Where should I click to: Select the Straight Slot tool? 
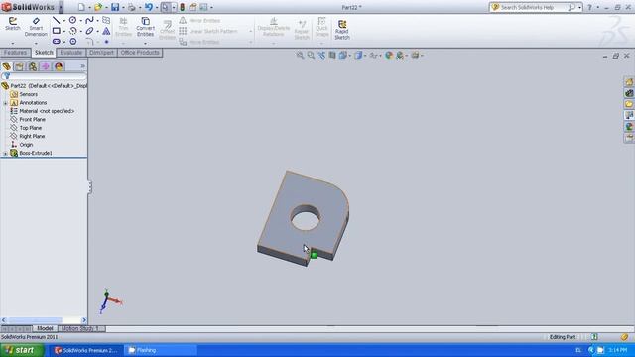click(x=57, y=41)
